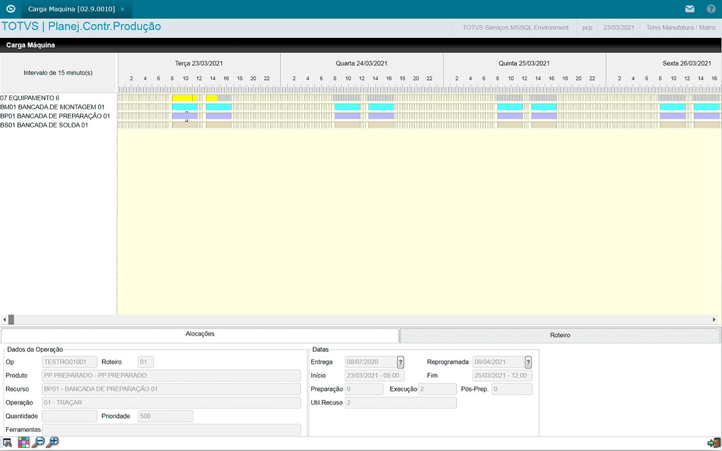Switch to the Roteiro tab
This screenshot has height=451, width=722.
[560, 335]
